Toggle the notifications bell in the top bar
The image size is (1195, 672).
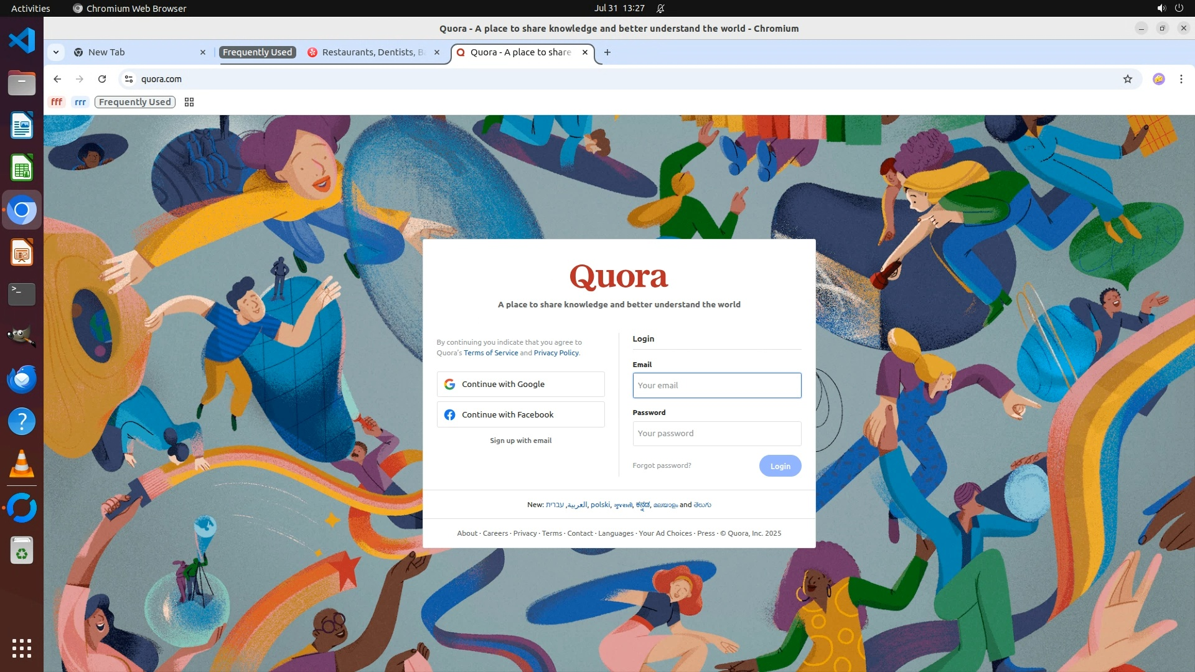(660, 8)
